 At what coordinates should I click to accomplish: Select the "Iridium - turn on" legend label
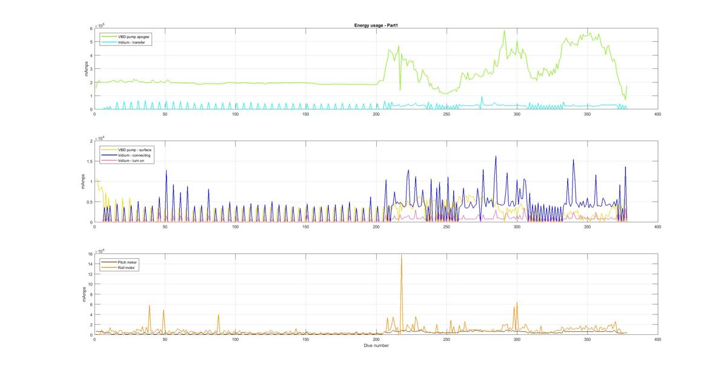pos(131,161)
